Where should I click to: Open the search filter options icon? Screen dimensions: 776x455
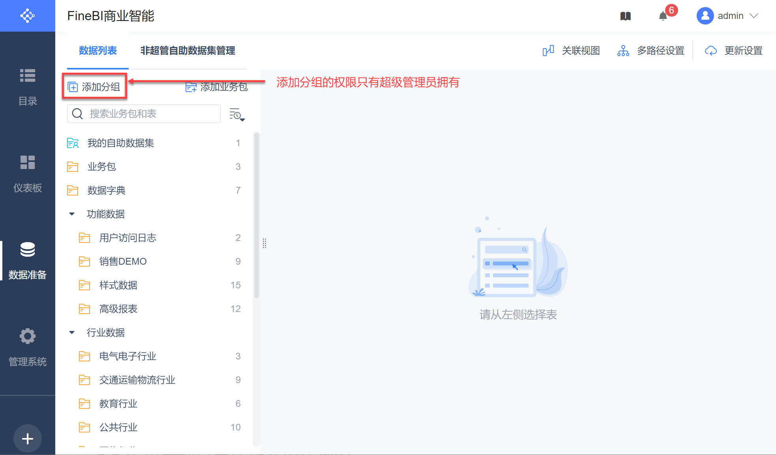pyautogui.click(x=237, y=115)
